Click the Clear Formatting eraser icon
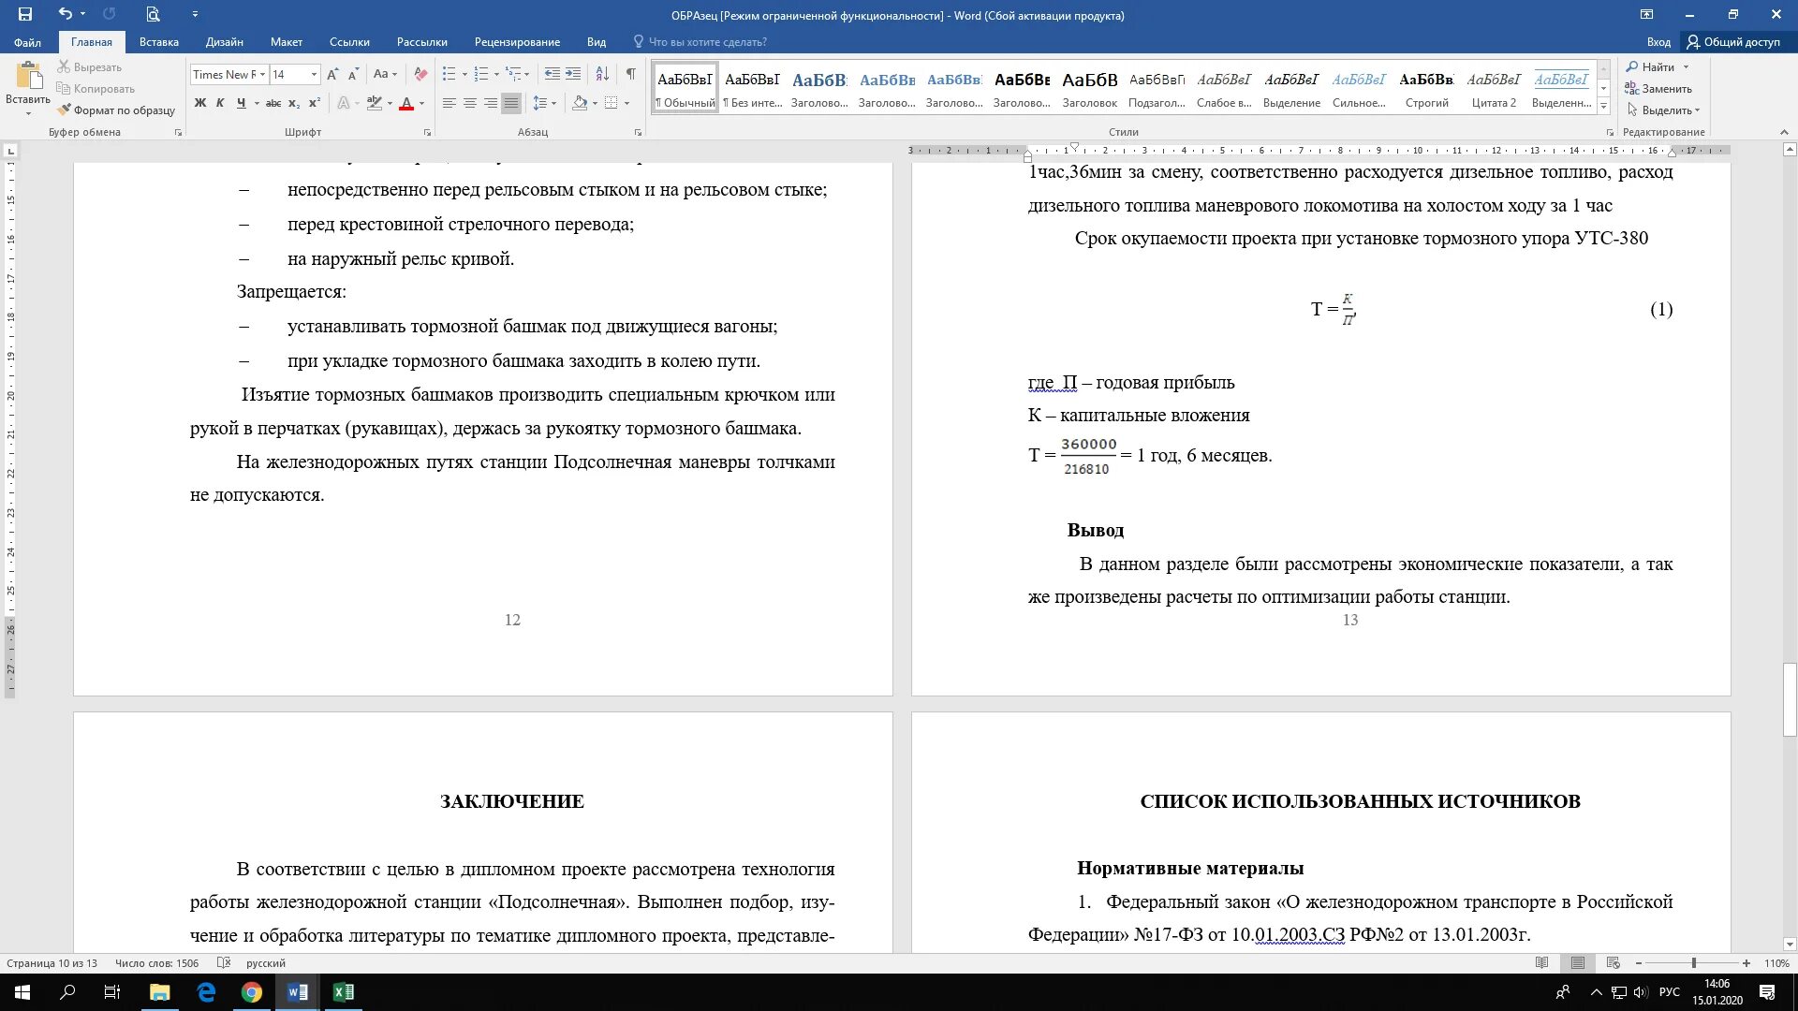Screen dimensions: 1798x1011 point(420,74)
